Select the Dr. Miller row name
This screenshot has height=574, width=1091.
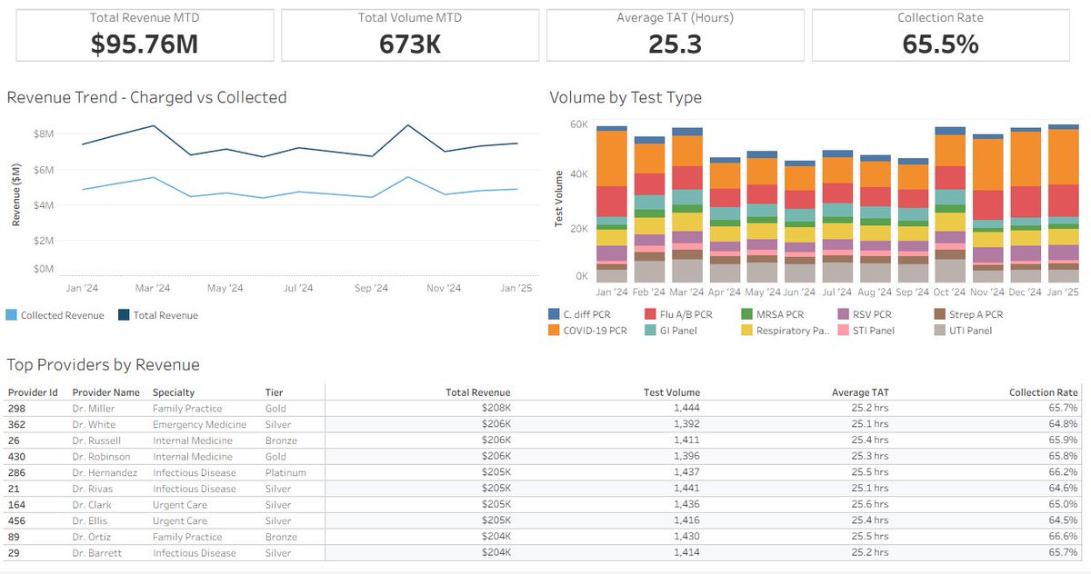tap(95, 409)
